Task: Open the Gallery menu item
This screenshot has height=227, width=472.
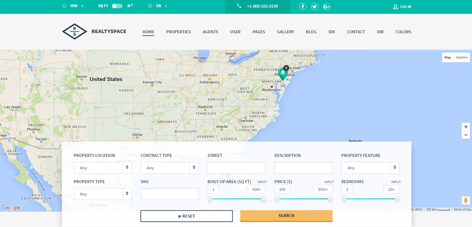Action: click(285, 32)
